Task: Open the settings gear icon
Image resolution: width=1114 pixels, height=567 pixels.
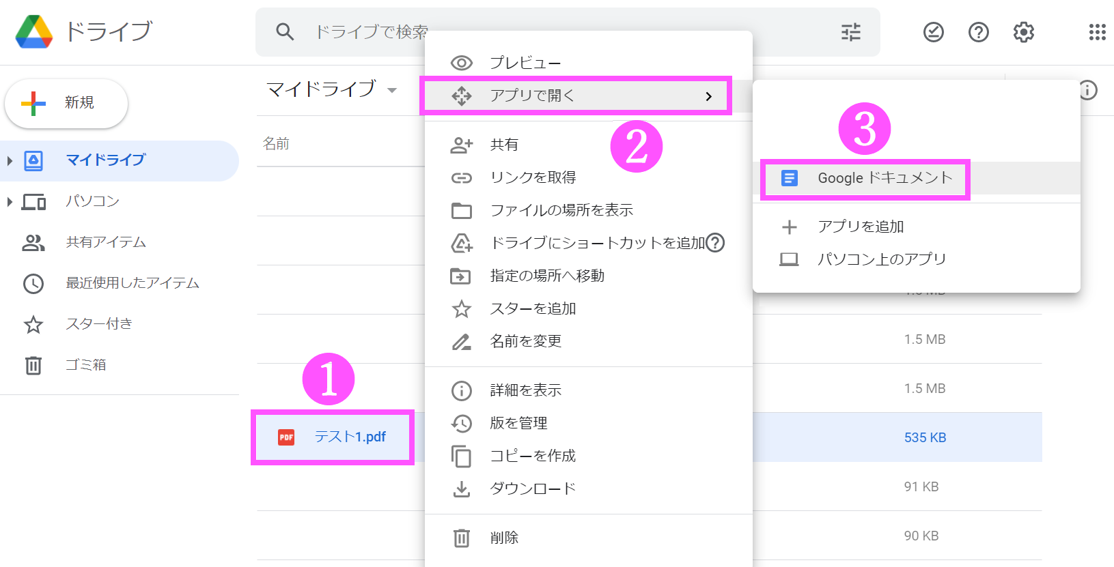Action: tap(1023, 32)
